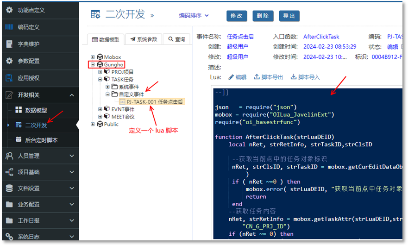Click the pencil 编辑 icon beside Lua
The image size is (408, 245).
point(231,77)
